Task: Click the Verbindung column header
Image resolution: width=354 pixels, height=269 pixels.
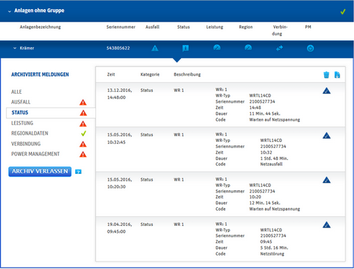Action: click(x=280, y=31)
